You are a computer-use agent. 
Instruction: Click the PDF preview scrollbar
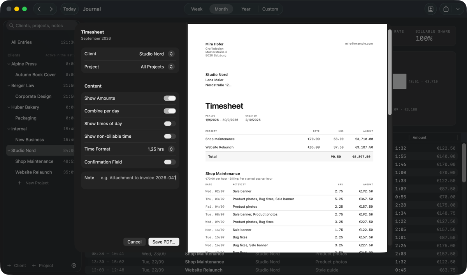click(x=390, y=72)
